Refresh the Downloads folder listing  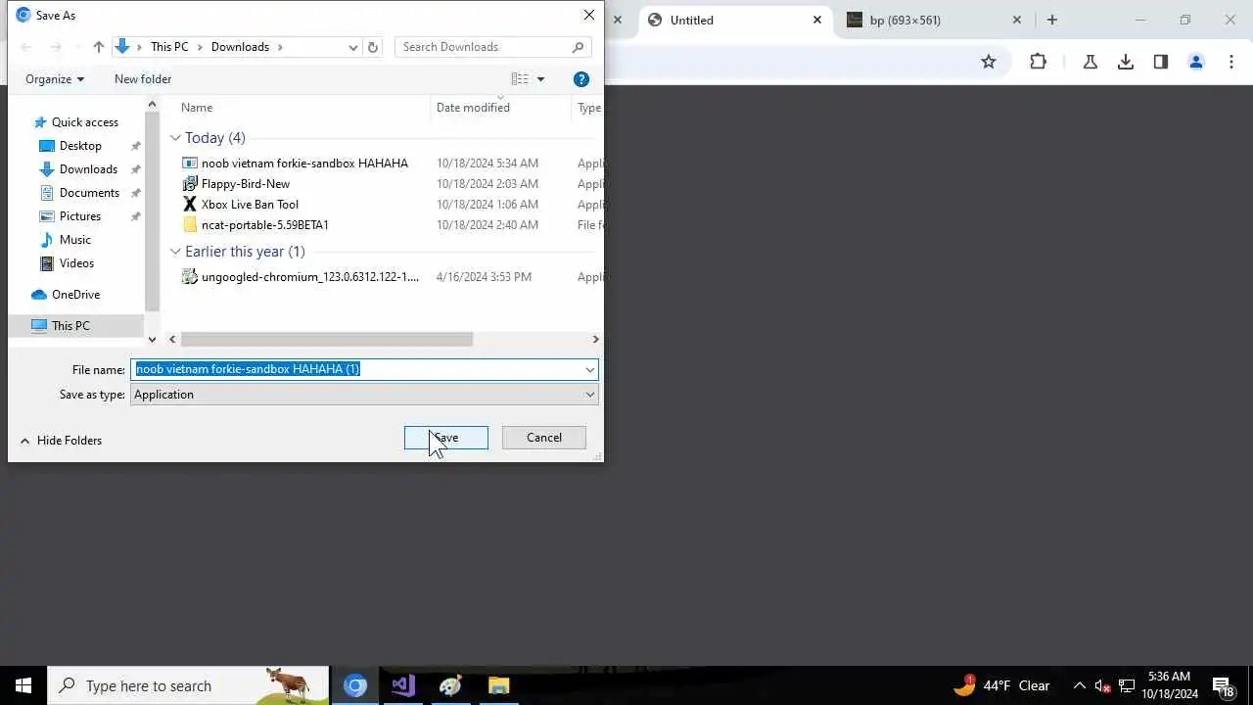[x=372, y=47]
